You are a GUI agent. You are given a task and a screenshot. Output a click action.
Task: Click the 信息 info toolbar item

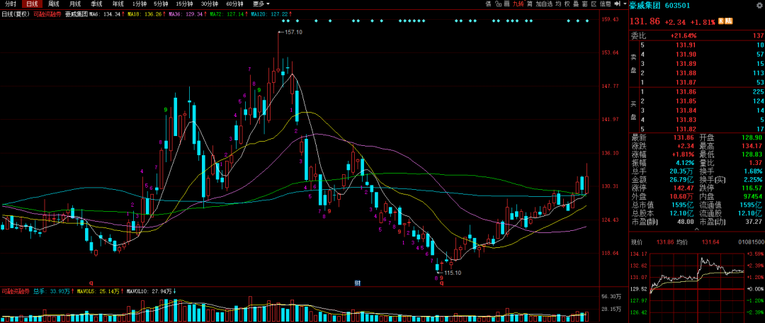[x=604, y=4]
